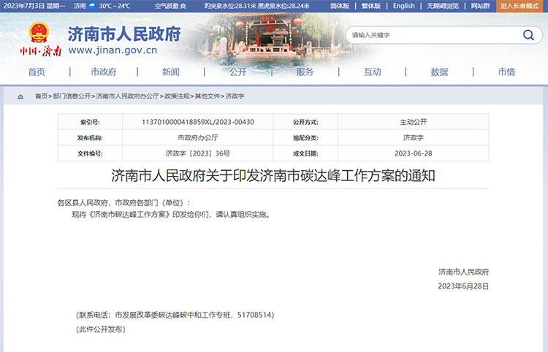Select the 公开 navigation item
The width and height of the screenshot is (548, 352).
click(x=237, y=72)
